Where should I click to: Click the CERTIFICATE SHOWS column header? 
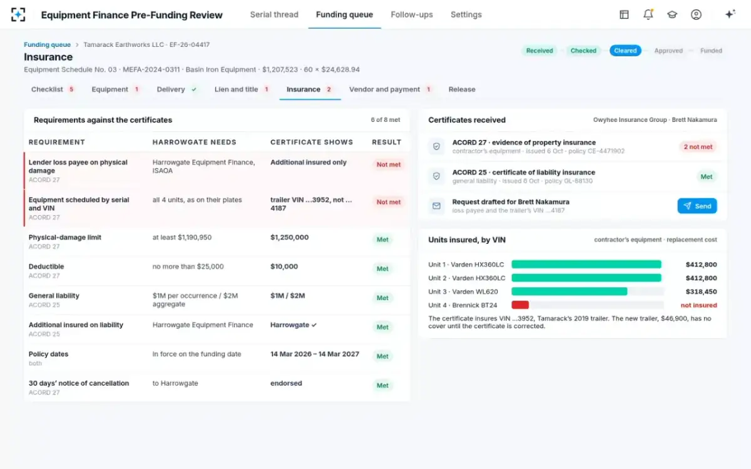312,142
